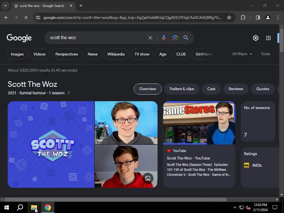Open File Explorer from taskbar

34,207
